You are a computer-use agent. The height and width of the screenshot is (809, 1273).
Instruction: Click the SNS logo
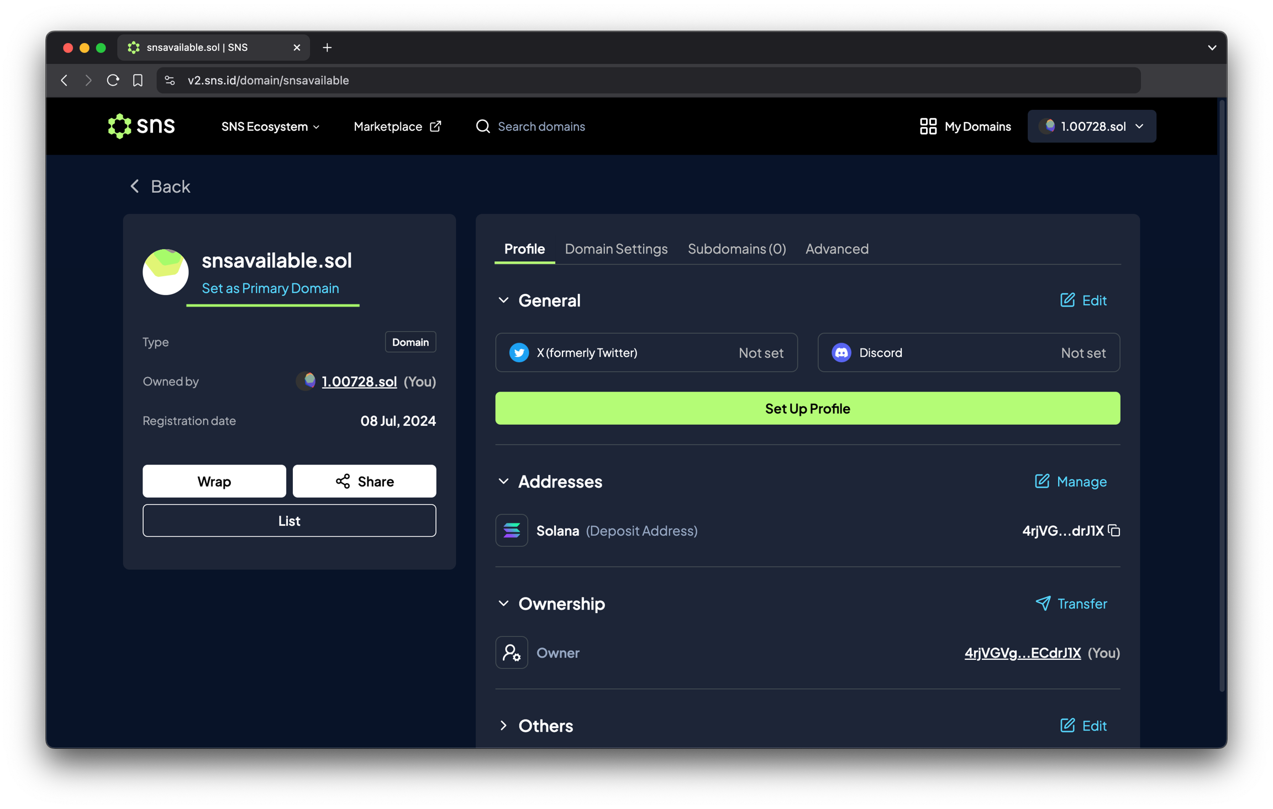(141, 126)
